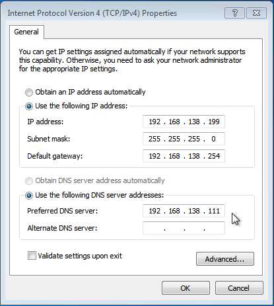
Task: Select Use the following IP address
Action: (x=29, y=106)
